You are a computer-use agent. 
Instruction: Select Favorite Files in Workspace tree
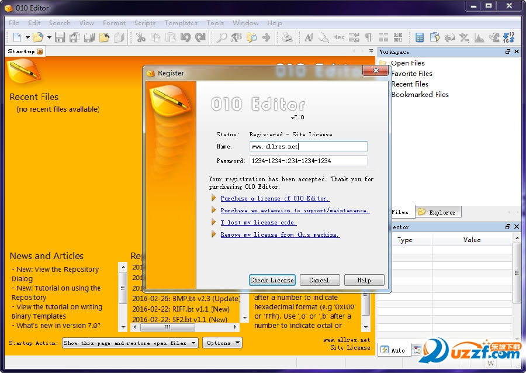[411, 74]
